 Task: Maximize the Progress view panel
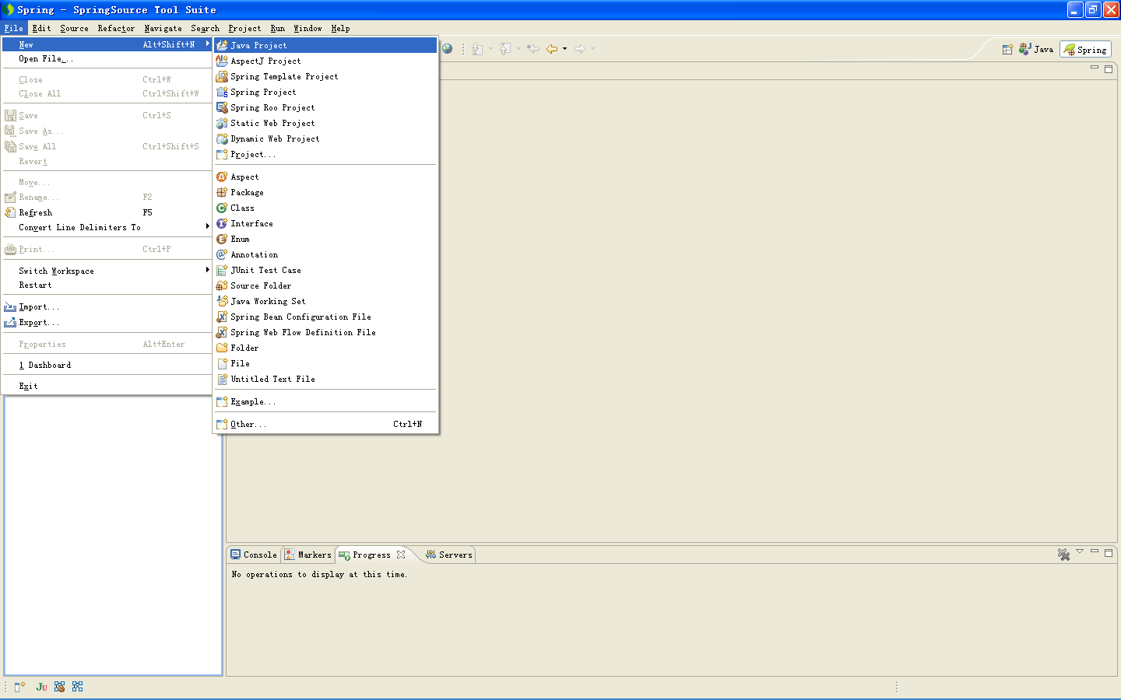pyautogui.click(x=1109, y=552)
